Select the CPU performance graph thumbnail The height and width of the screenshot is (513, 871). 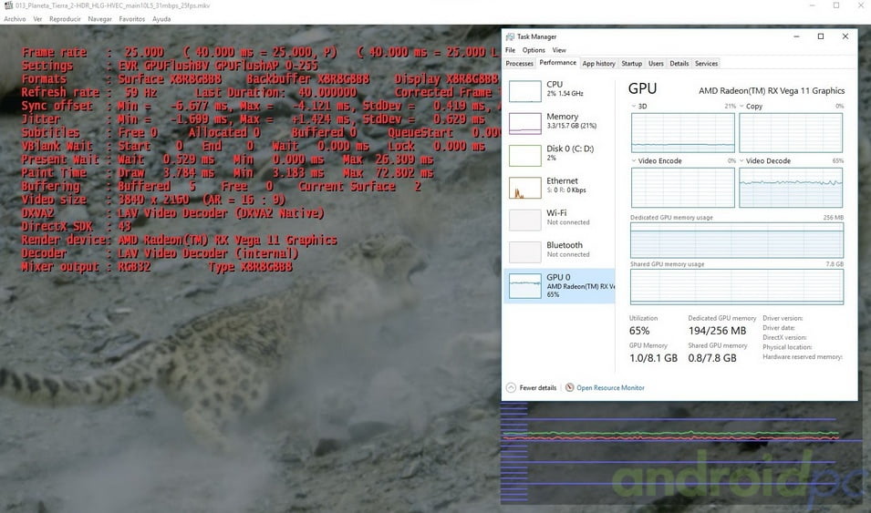click(x=524, y=91)
